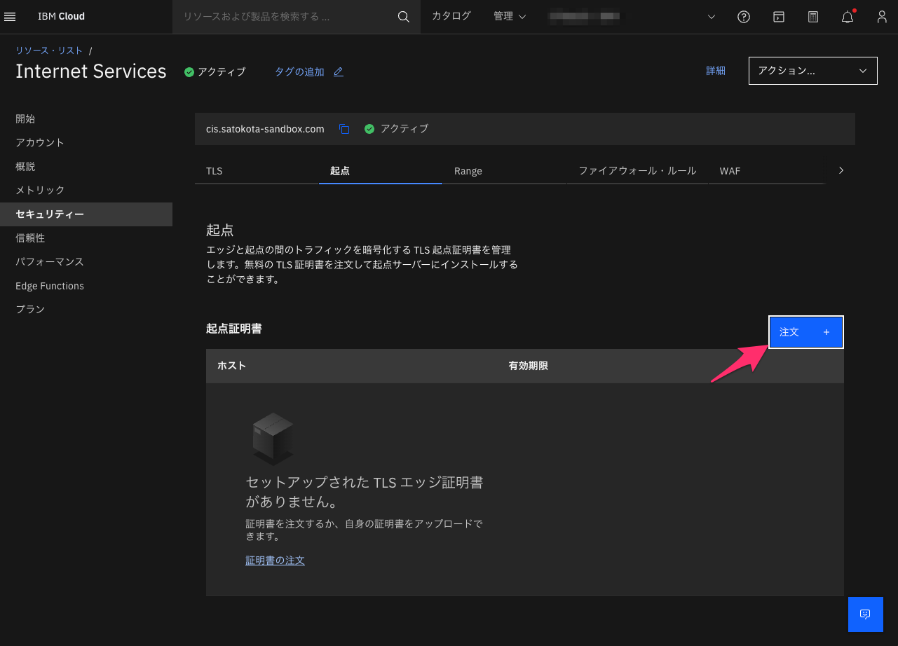The width and height of the screenshot is (898, 646).
Task: Click the タグの追加 link
Action: tap(299, 72)
